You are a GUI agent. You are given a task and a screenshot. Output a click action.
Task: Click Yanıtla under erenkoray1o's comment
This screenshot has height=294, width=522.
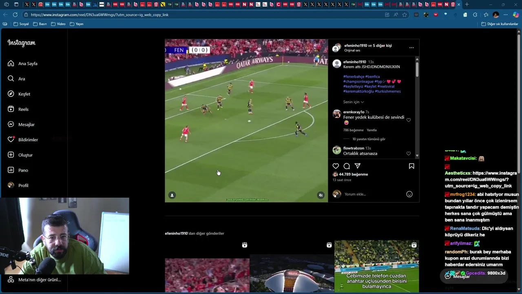click(372, 130)
